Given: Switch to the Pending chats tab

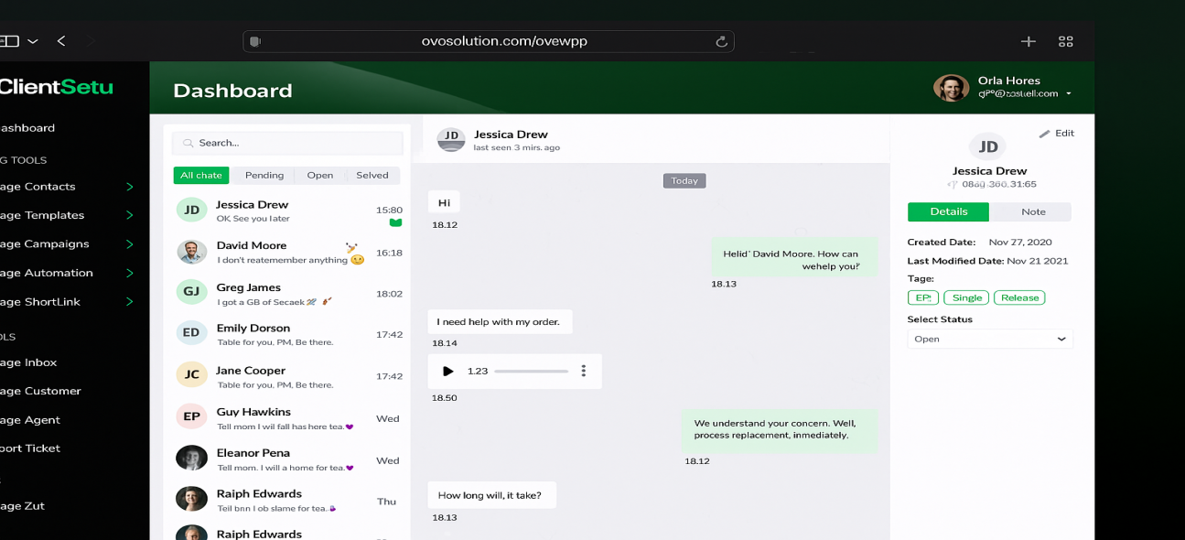Looking at the screenshot, I should point(264,175).
